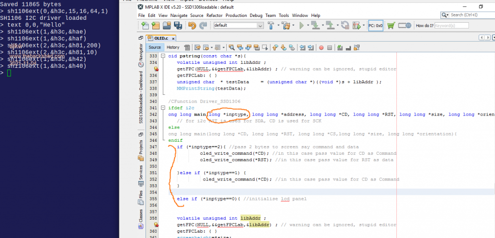This screenshot has width=495, height=238.
Task: Click the How do I keyword field
Action: click(x=451, y=25)
